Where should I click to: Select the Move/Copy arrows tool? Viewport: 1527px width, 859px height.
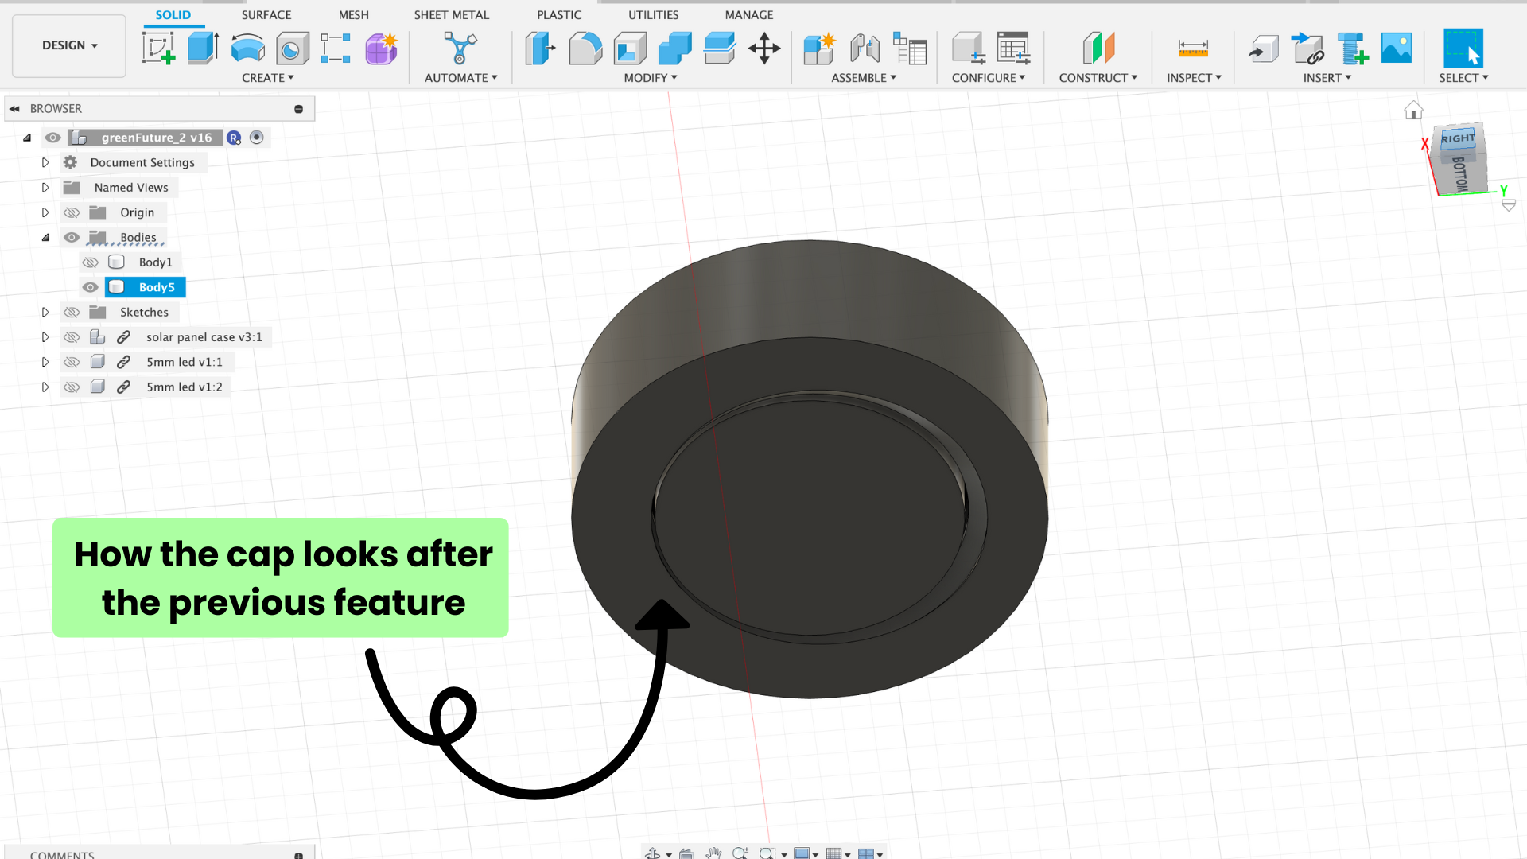click(x=764, y=49)
